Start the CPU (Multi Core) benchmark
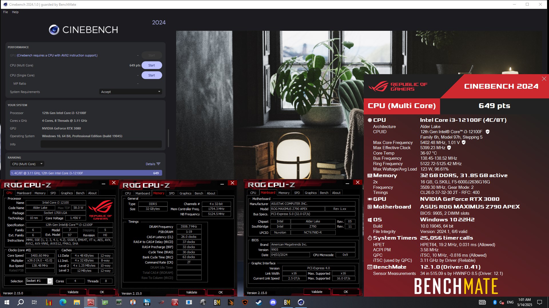Viewport: 549px width, 308px height. point(152,65)
